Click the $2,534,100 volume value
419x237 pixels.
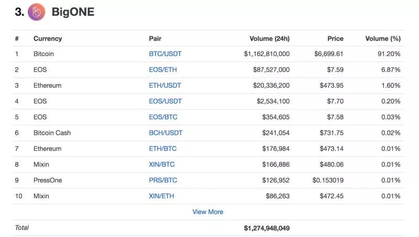[x=273, y=101]
